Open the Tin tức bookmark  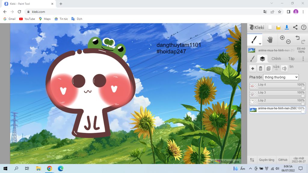pyautogui.click(x=61, y=19)
